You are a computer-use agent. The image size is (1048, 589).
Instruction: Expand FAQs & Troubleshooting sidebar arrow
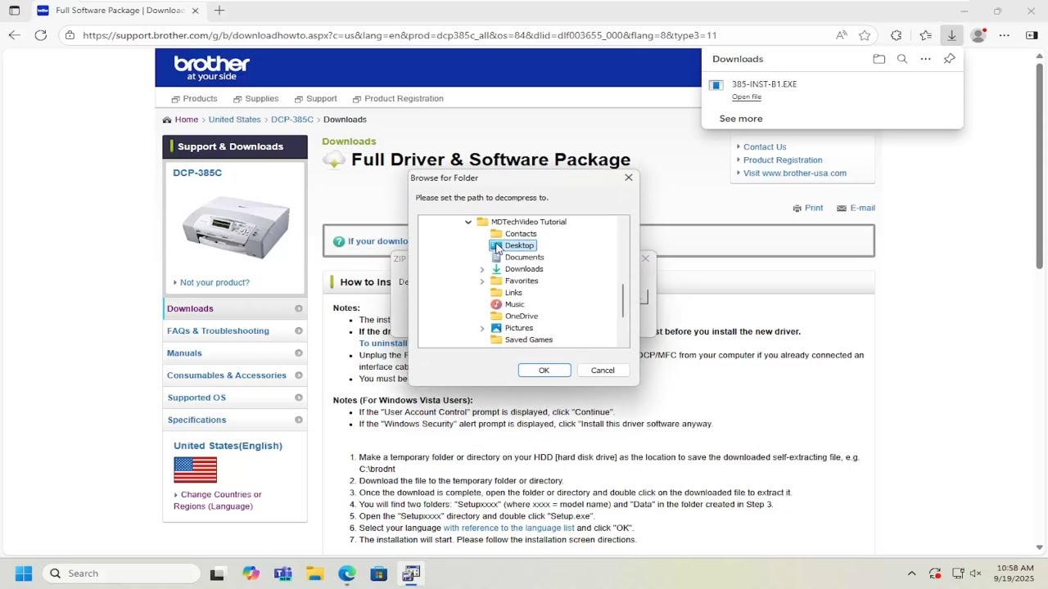click(x=299, y=330)
